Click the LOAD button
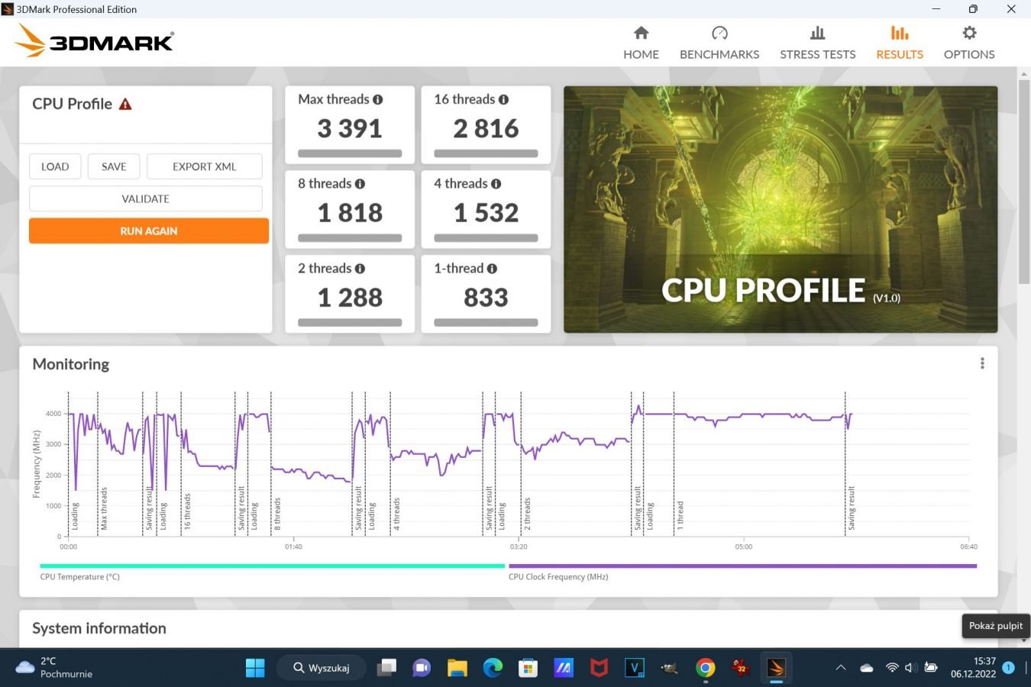Viewport: 1031px width, 687px height. [x=55, y=166]
